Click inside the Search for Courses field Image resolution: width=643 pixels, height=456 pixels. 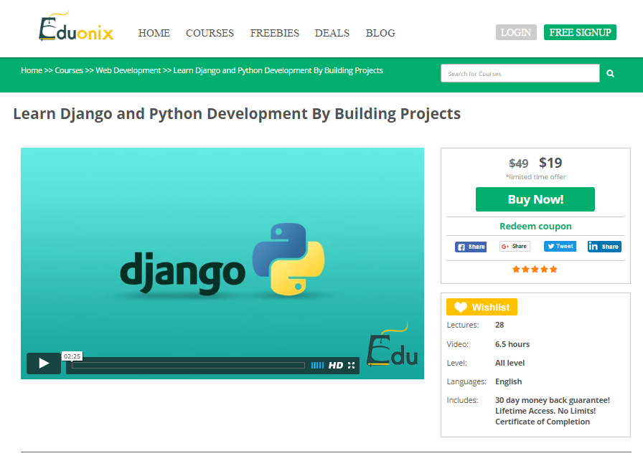coord(520,73)
